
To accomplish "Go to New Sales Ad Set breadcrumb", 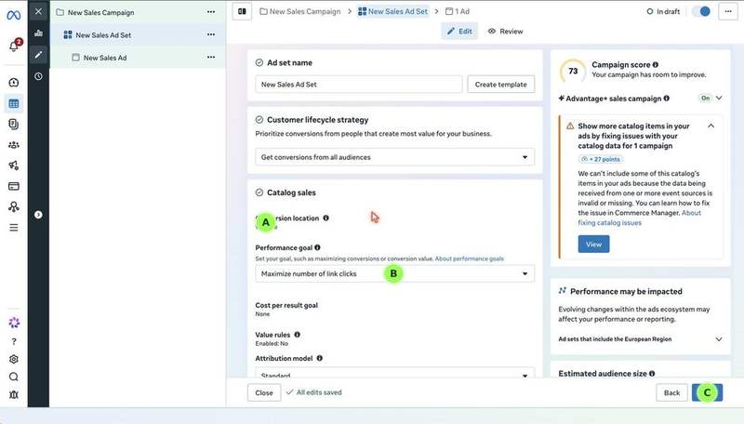I will point(392,11).
